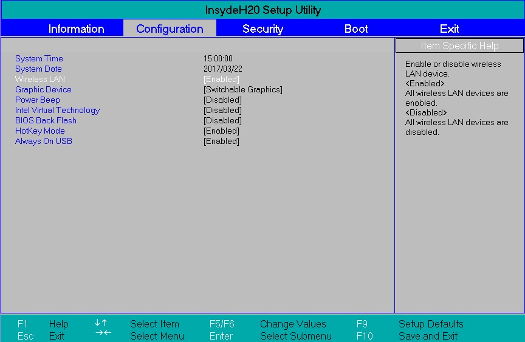Click the F10 Save and Exit hint
This screenshot has width=525, height=342.
click(x=407, y=336)
